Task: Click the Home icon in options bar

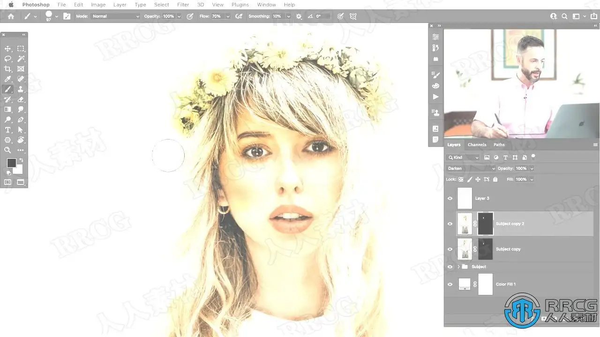Action: click(11, 16)
